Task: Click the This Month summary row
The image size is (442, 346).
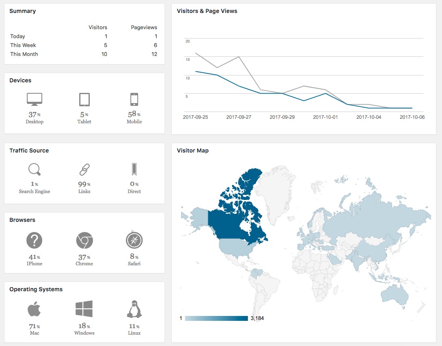Action: click(x=84, y=54)
